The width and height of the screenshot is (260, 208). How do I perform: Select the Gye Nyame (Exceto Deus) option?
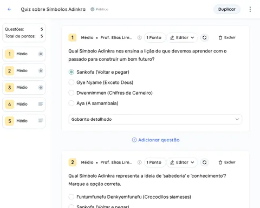[x=71, y=82]
